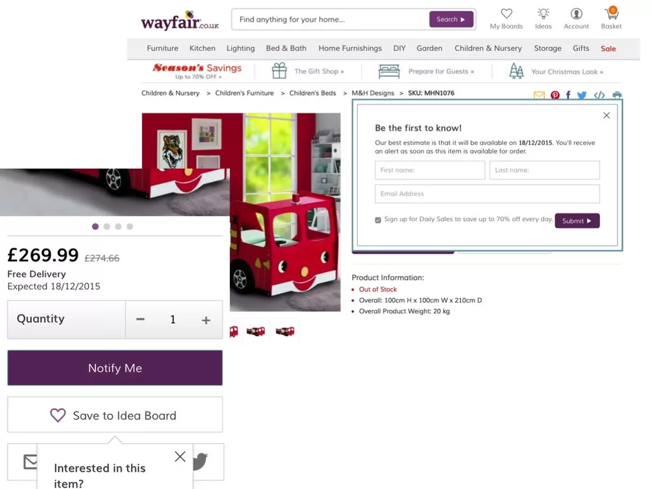The height and width of the screenshot is (489, 652).
Task: Go to Children's Beds breadcrumb
Action: [x=313, y=93]
